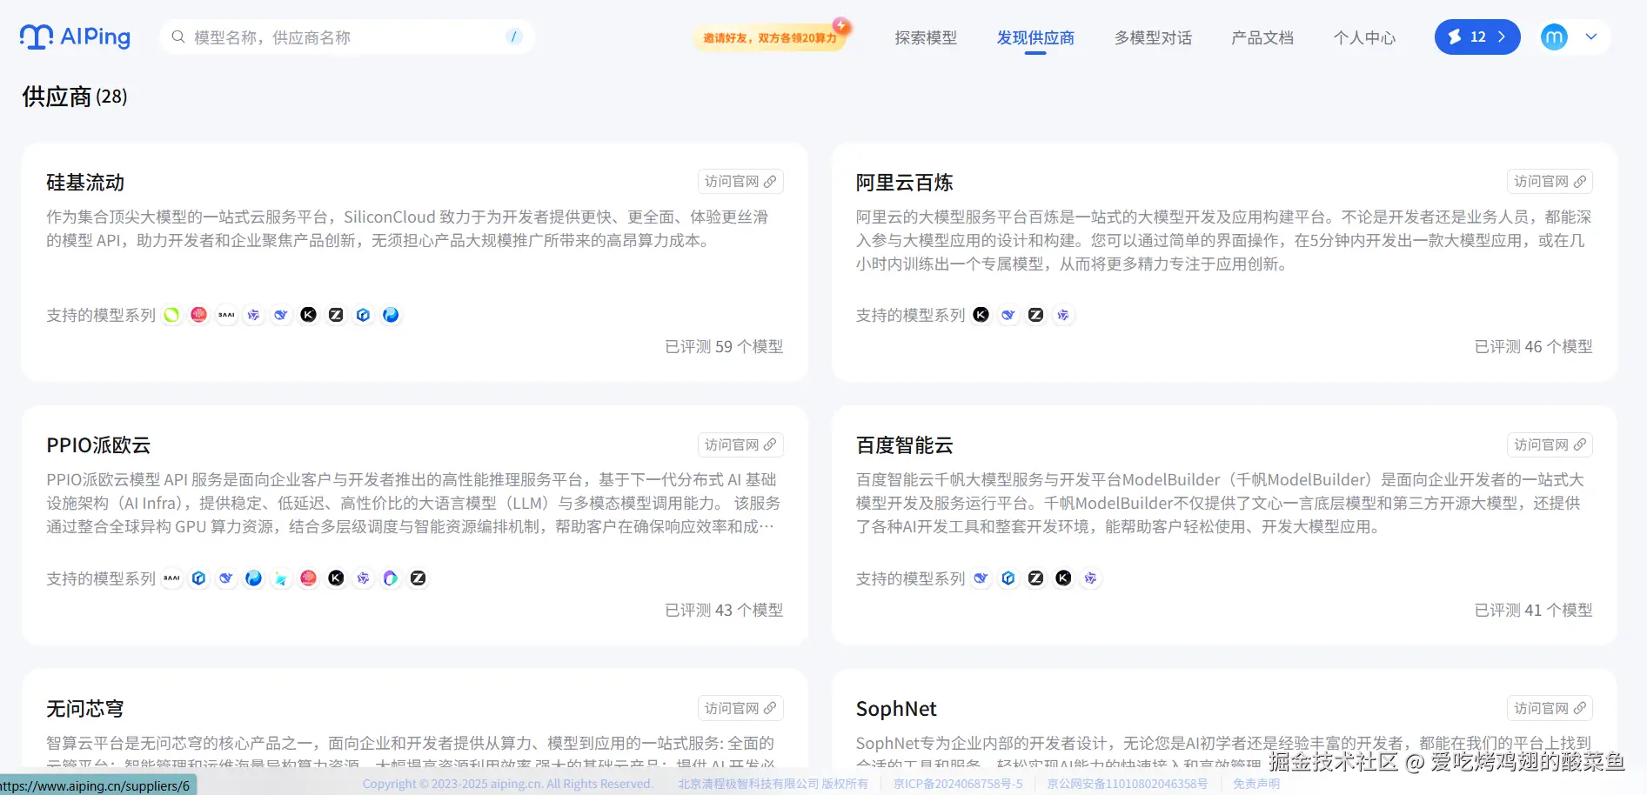Click the invite friends 20 算力 banner
The height and width of the screenshot is (795, 1647).
(771, 37)
